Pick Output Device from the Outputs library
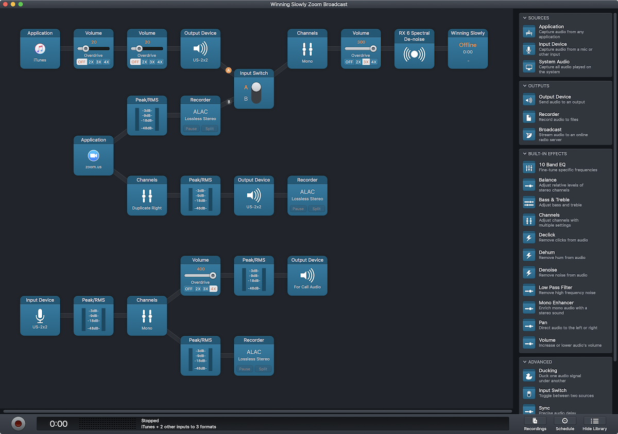Image resolution: width=618 pixels, height=434 pixels. click(x=565, y=99)
